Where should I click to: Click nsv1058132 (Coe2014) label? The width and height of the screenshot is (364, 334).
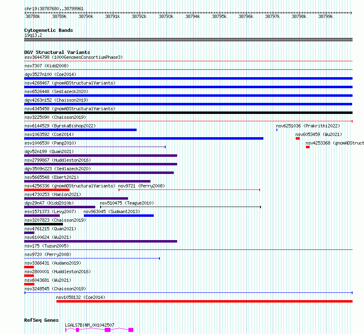[81, 297]
